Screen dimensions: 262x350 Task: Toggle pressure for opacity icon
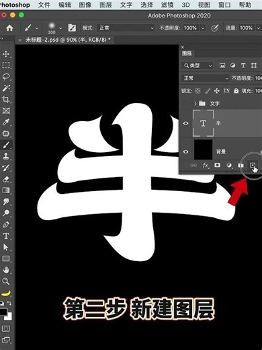(x=214, y=28)
